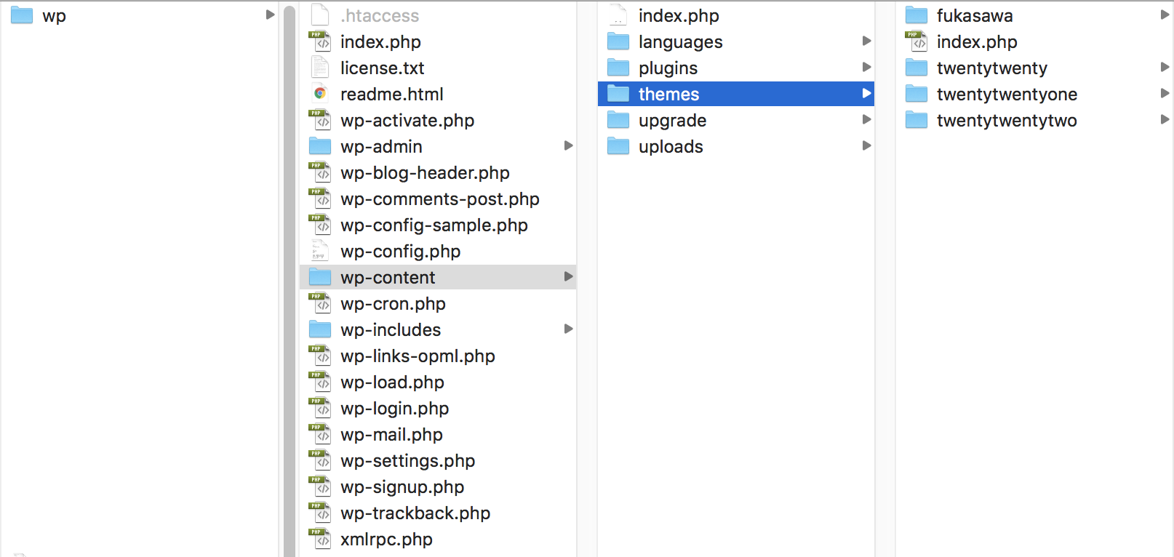This screenshot has height=557, width=1174.
Task: Click the uploads folder disclosure arrow
Action: click(866, 146)
